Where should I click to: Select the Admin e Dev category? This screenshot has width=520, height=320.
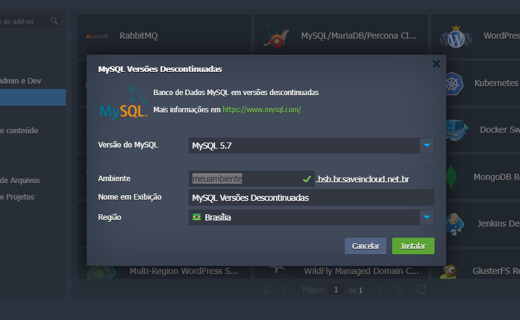pyautogui.click(x=20, y=80)
